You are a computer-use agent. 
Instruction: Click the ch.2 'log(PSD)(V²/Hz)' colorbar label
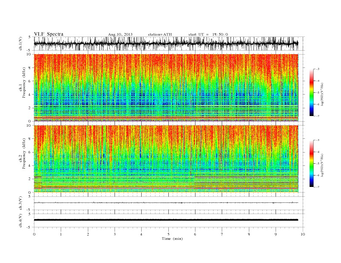pos(322,165)
